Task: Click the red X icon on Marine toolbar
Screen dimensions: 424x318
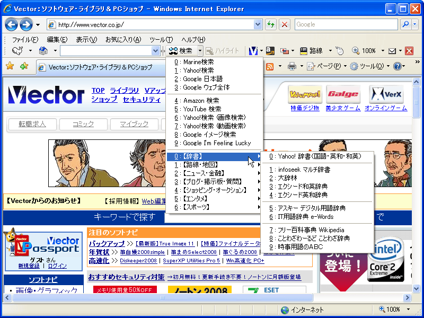Action: 409,50
